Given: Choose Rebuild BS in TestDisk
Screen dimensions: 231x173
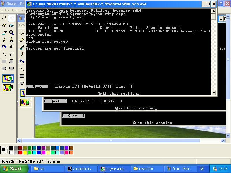Looking at the screenshot, I should click(96, 86).
